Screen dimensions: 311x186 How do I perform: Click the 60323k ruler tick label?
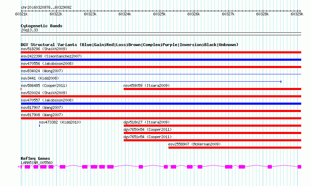coord(90,14)
